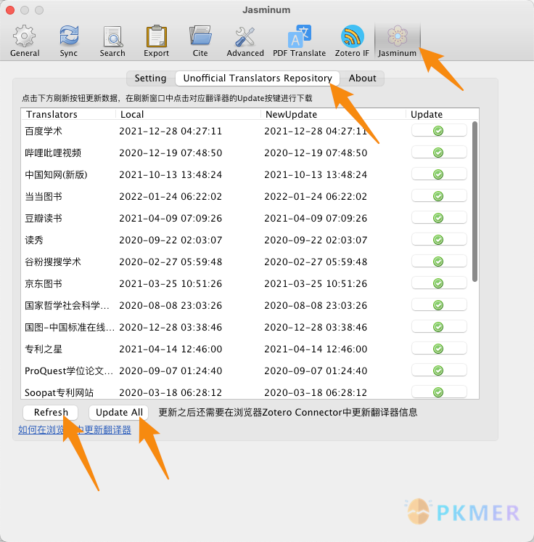Select the Unofficial Translators Repository tab
534x542 pixels.
258,78
